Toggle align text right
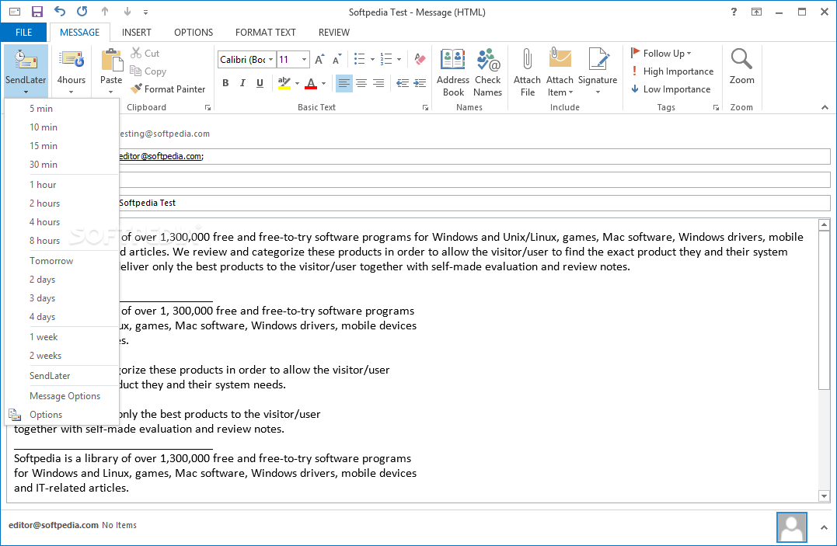837x546 pixels. (378, 83)
